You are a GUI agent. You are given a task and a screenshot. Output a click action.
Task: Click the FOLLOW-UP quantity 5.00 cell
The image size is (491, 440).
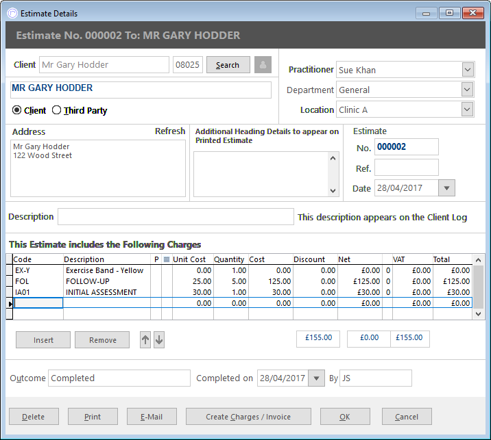(x=231, y=281)
